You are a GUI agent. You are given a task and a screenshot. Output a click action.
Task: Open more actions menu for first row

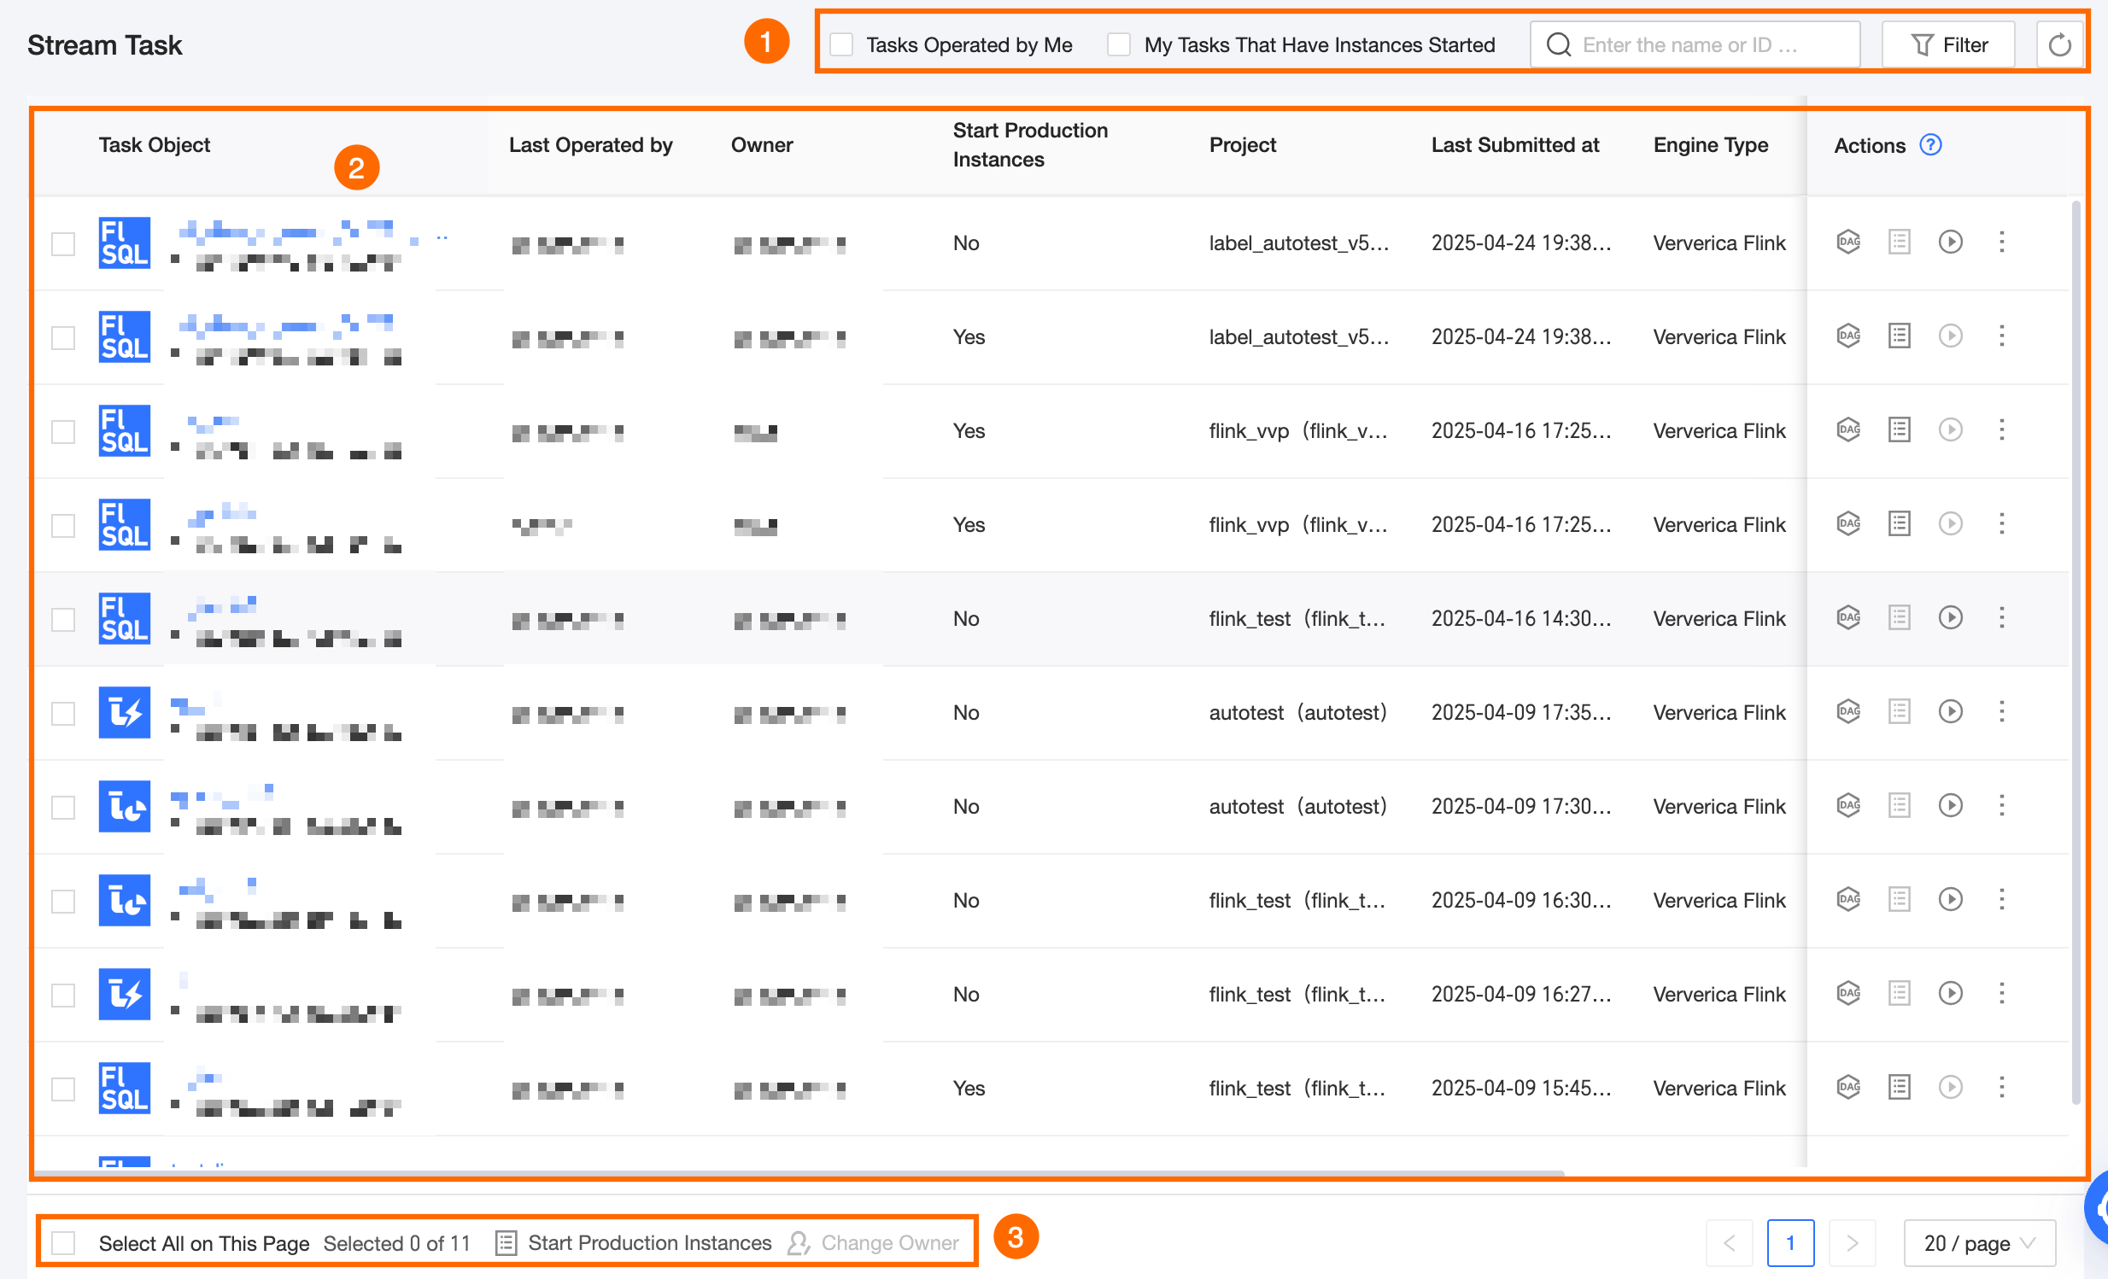(2001, 242)
